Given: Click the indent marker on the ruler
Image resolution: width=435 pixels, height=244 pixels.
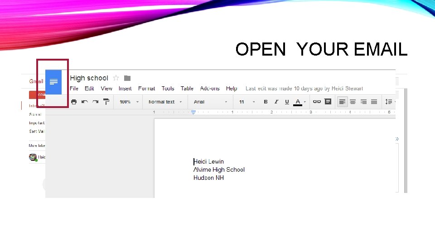Looking at the screenshot, I should coord(193,113).
